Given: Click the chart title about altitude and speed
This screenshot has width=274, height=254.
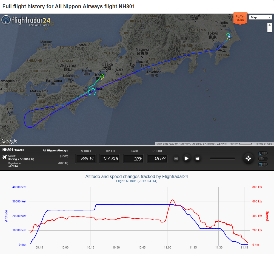Looking at the screenshot, I should (136, 176).
